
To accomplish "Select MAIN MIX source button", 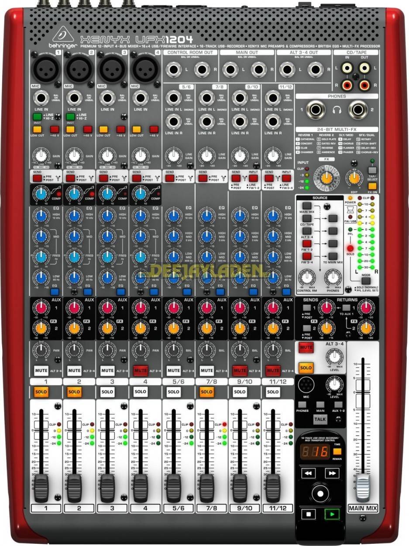I will [x=307, y=205].
